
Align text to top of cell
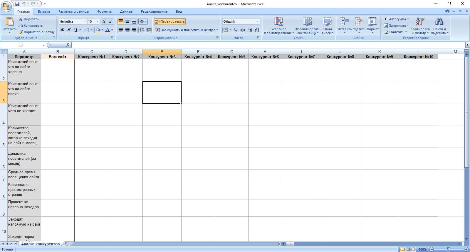click(120, 21)
